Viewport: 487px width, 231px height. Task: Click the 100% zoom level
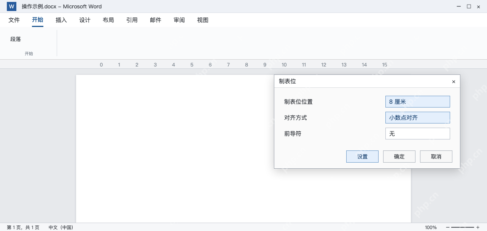pyautogui.click(x=431, y=227)
